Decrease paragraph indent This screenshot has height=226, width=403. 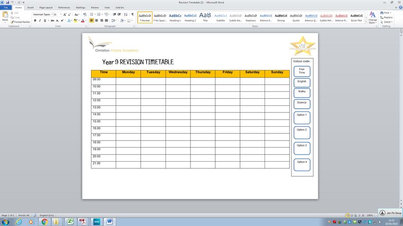pyautogui.click(x=114, y=15)
